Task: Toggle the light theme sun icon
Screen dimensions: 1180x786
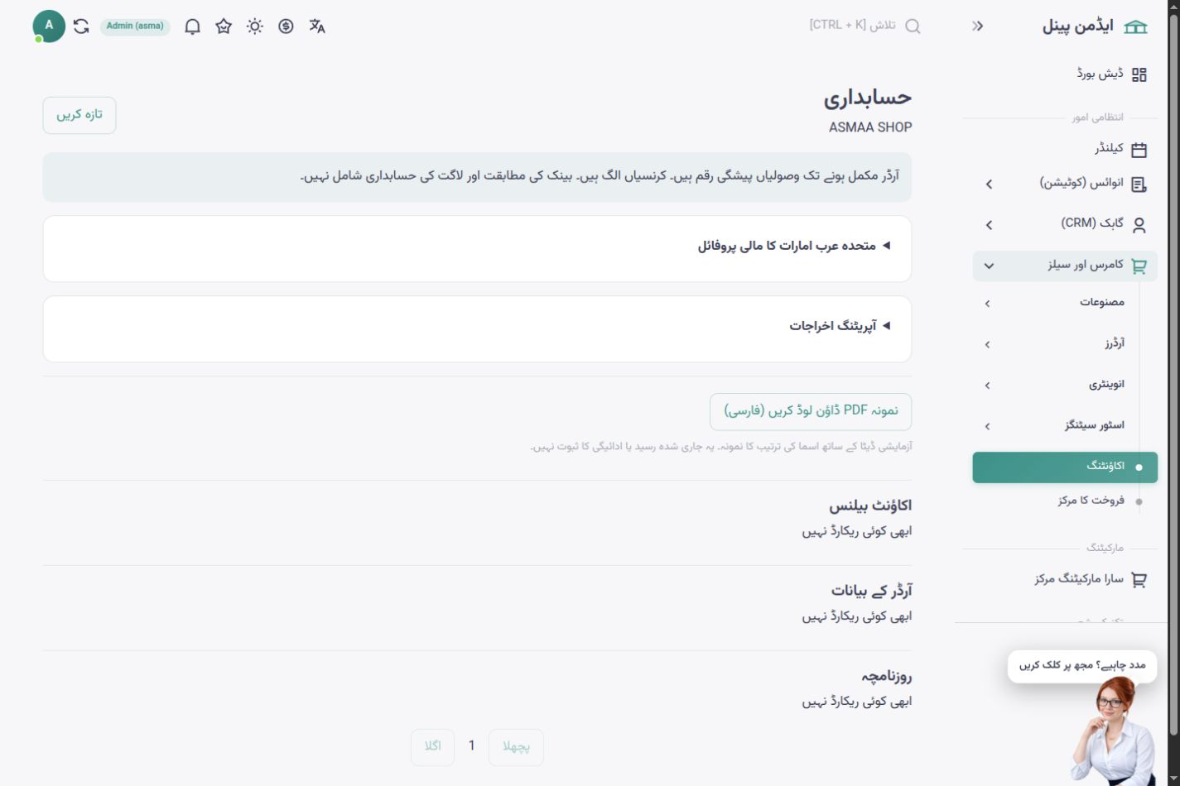Action: [255, 26]
